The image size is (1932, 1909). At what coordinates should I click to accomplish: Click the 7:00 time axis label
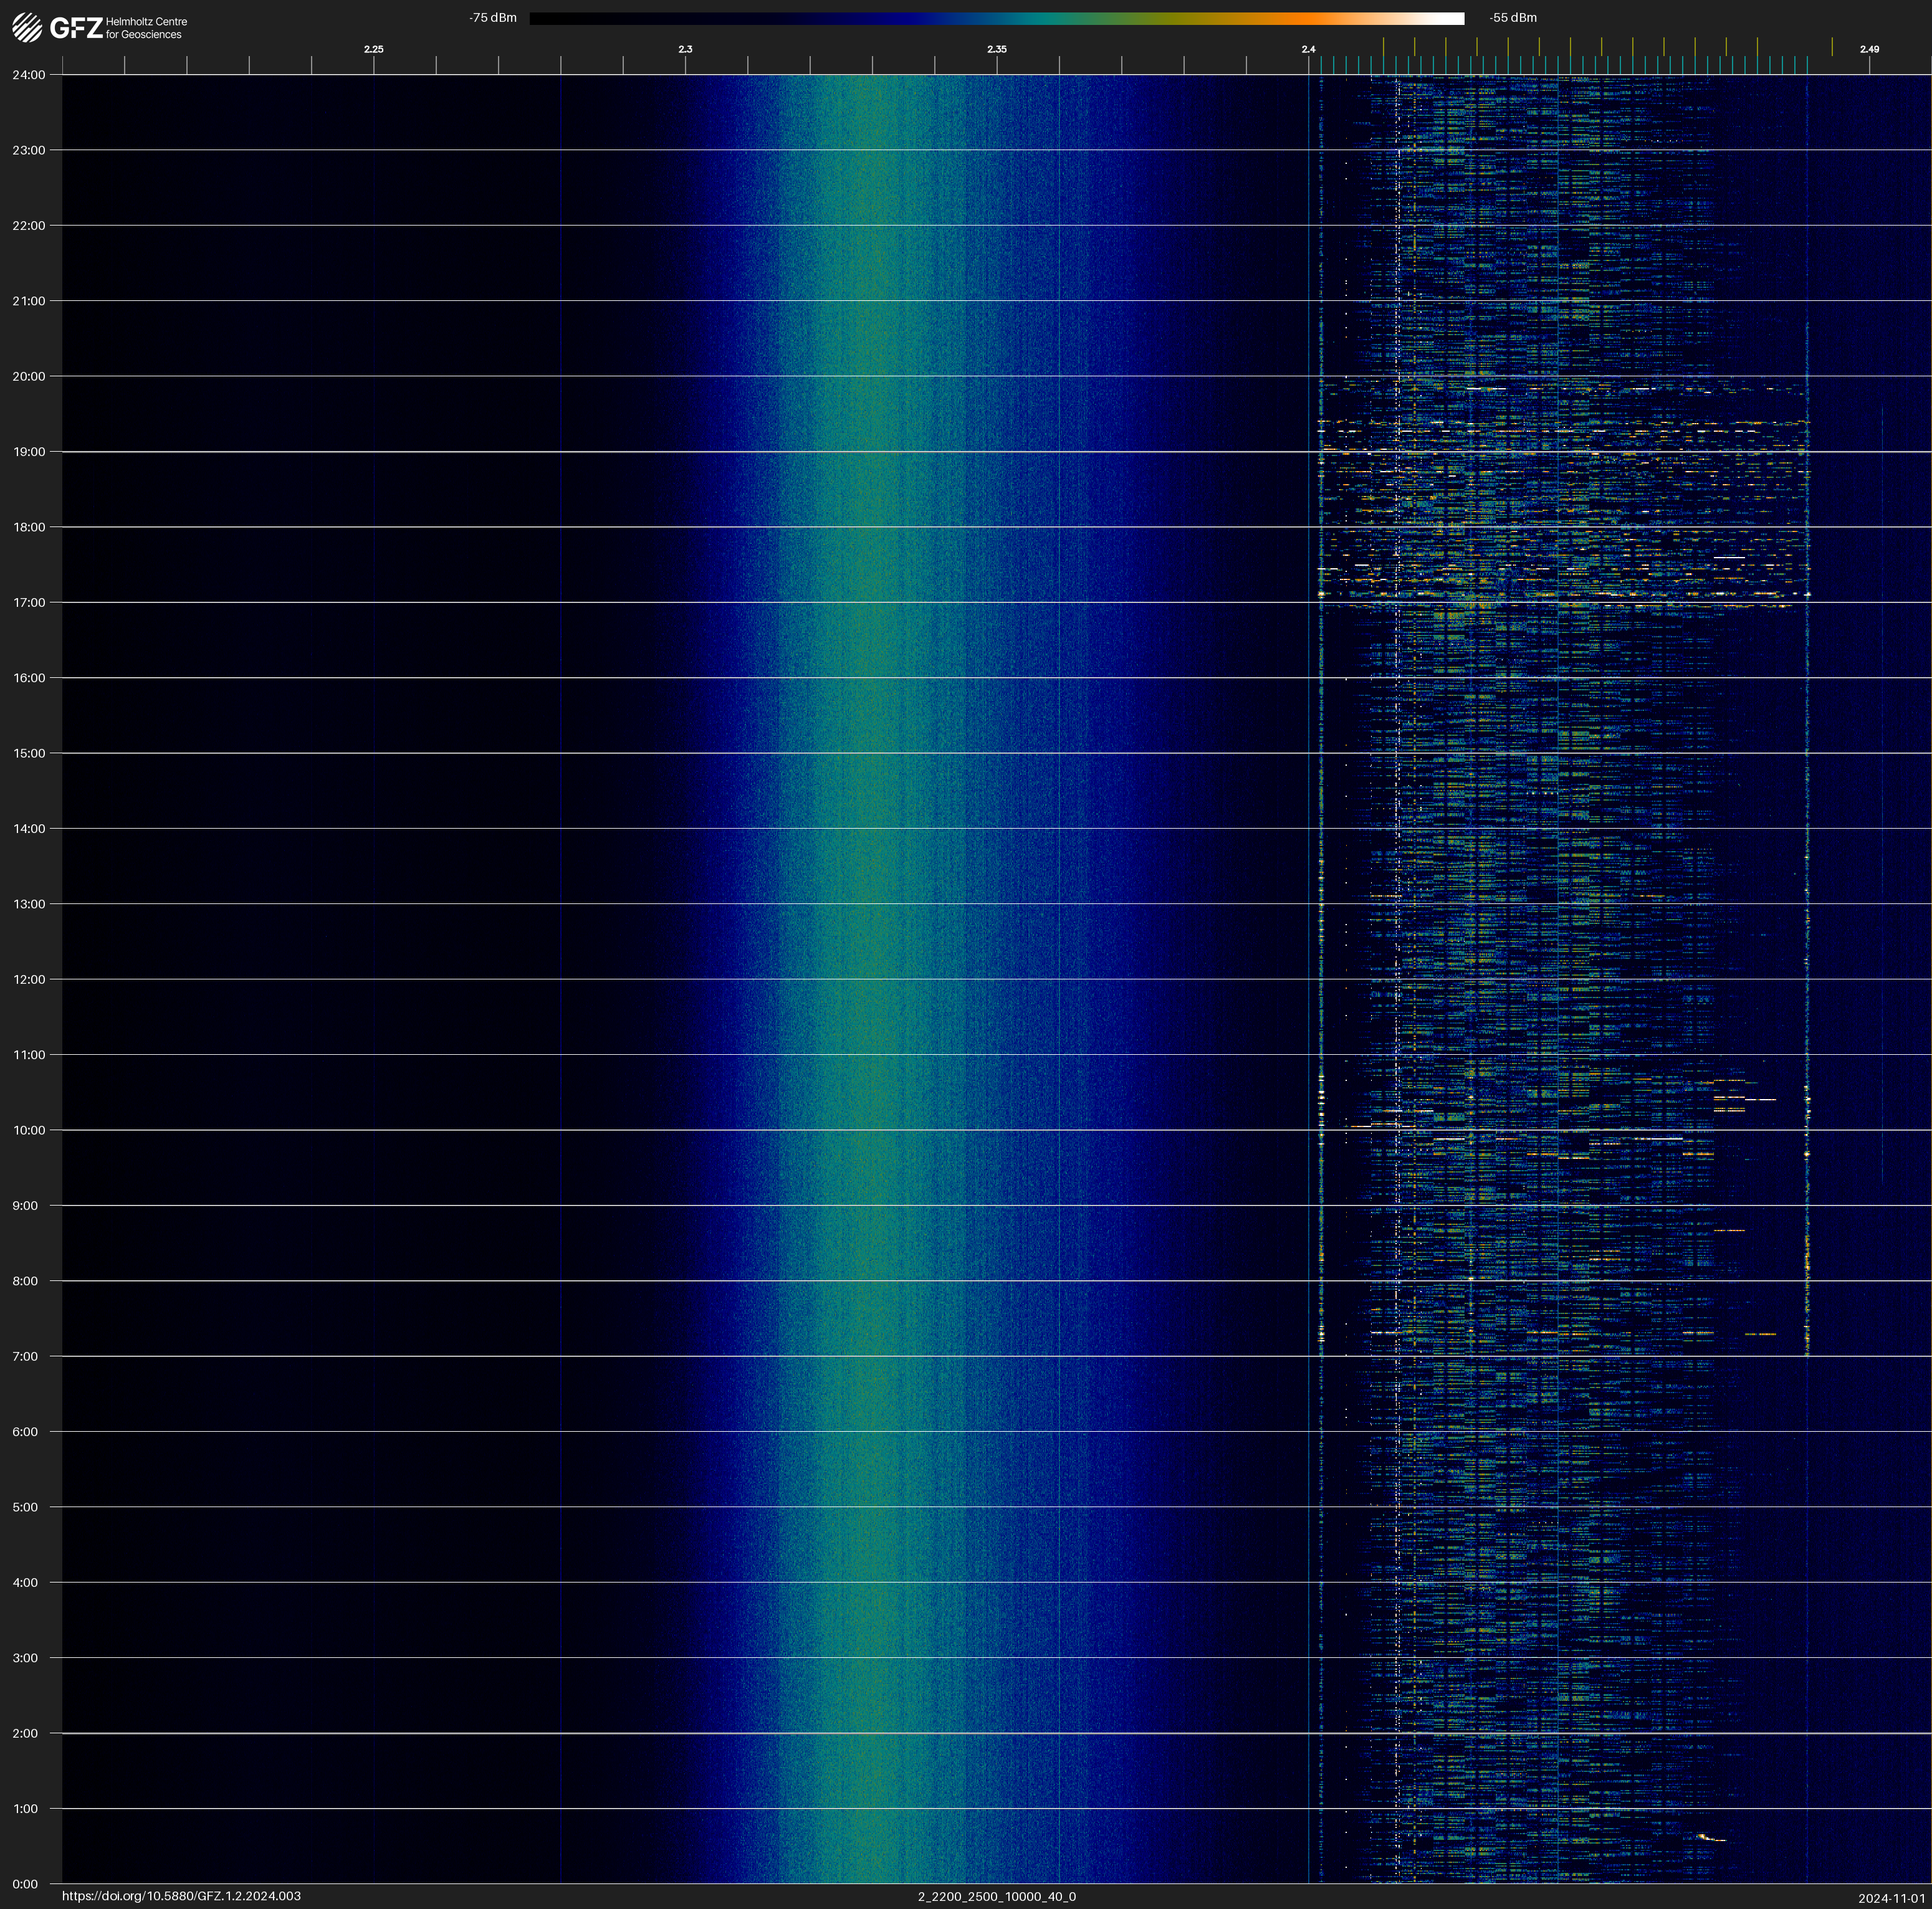click(25, 1356)
